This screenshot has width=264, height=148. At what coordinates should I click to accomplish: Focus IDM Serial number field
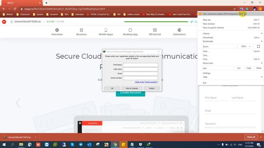[x=141, y=78]
